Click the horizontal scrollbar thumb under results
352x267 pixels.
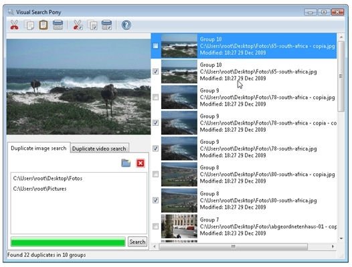click(x=234, y=246)
